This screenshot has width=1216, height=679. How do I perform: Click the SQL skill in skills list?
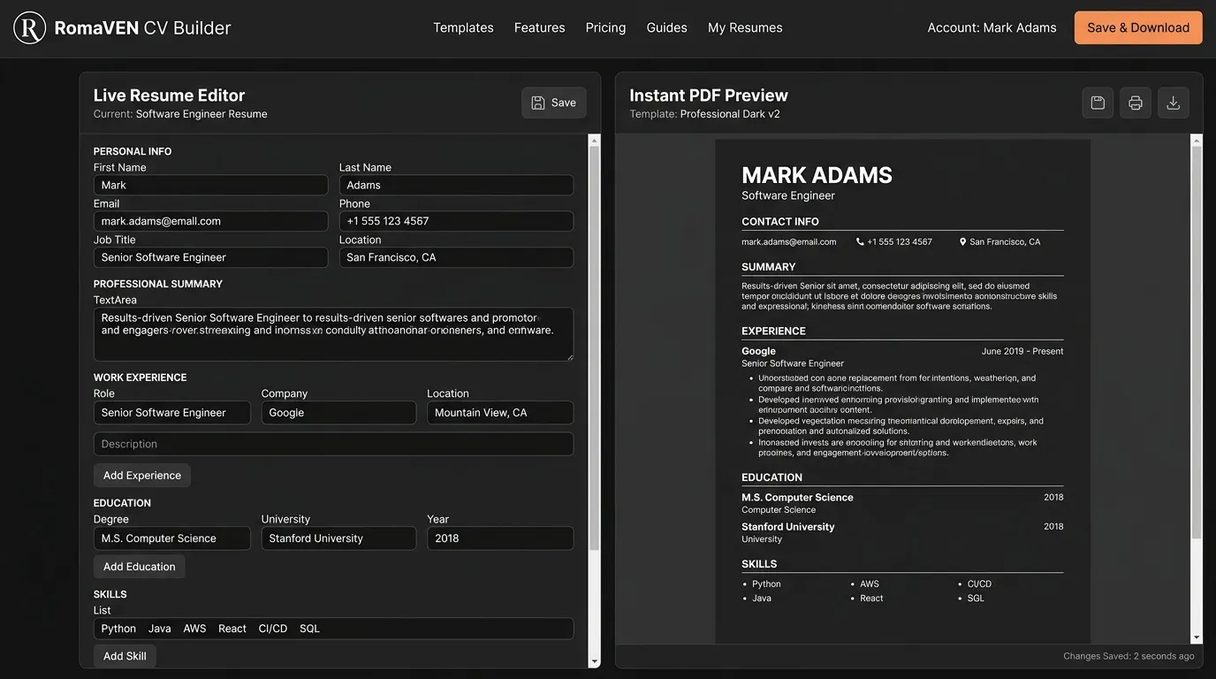point(309,629)
